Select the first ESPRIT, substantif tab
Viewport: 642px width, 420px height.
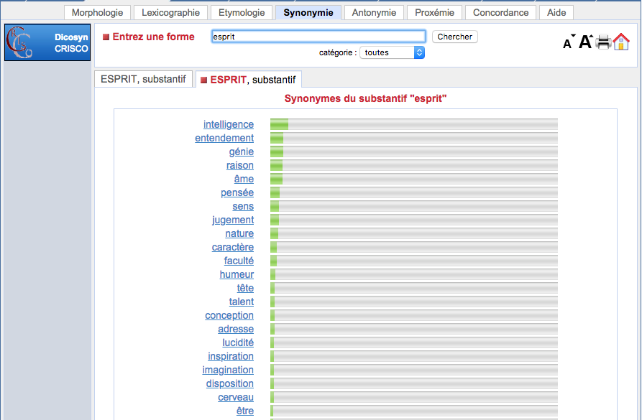tap(143, 79)
